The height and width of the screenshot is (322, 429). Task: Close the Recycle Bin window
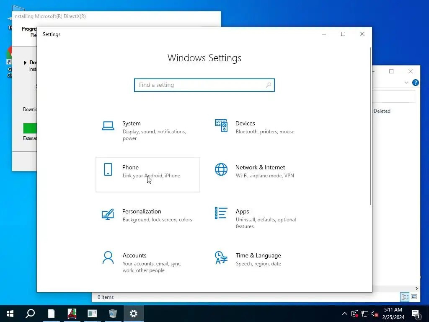click(x=411, y=71)
